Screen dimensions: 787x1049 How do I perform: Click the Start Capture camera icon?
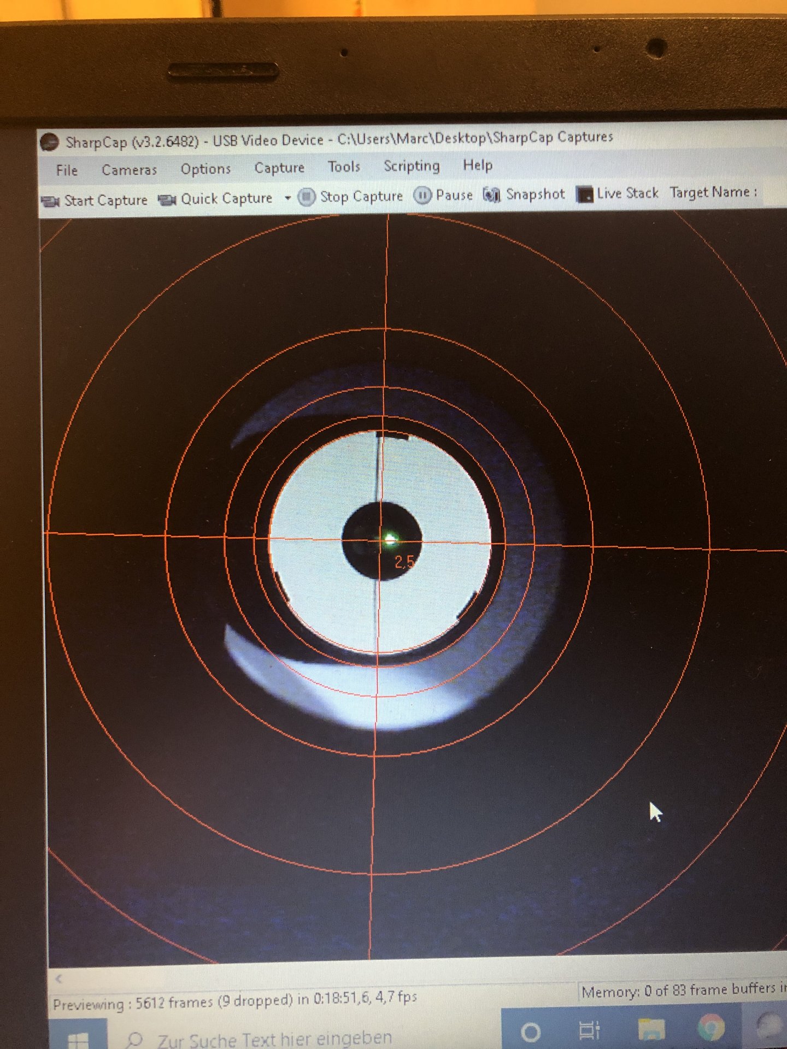pyautogui.click(x=51, y=202)
